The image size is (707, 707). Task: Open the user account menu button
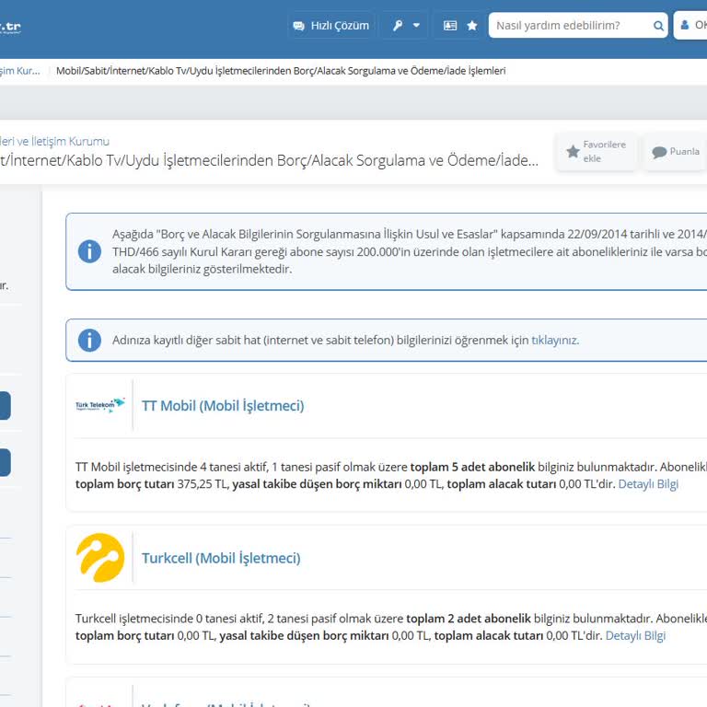point(690,26)
